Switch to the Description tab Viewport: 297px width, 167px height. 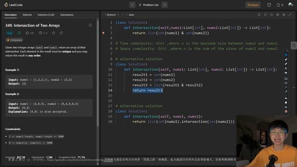[x=11, y=15]
